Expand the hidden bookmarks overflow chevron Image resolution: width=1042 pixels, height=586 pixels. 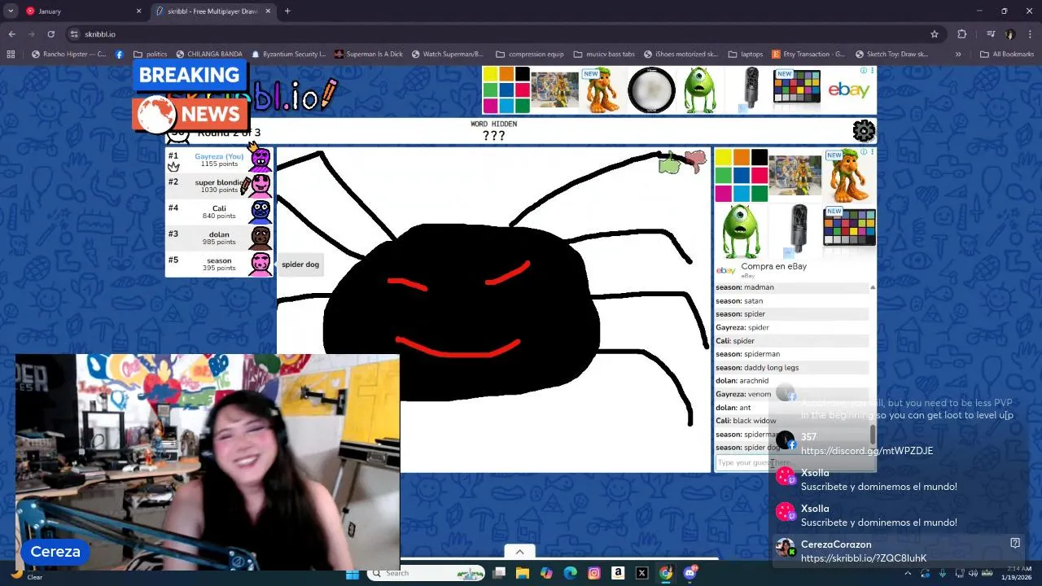958,55
